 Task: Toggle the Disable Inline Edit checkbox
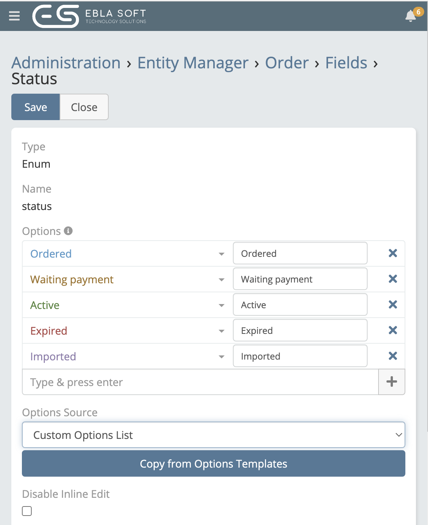[x=27, y=511]
